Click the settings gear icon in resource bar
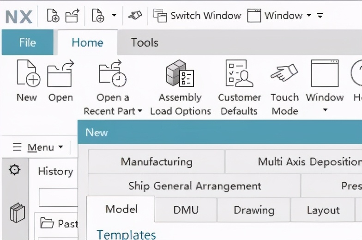362x240 pixels. click(x=15, y=170)
